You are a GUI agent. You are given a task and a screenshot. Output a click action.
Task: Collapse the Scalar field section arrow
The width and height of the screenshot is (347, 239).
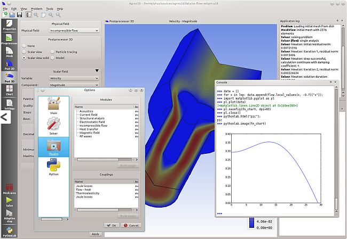(97, 71)
